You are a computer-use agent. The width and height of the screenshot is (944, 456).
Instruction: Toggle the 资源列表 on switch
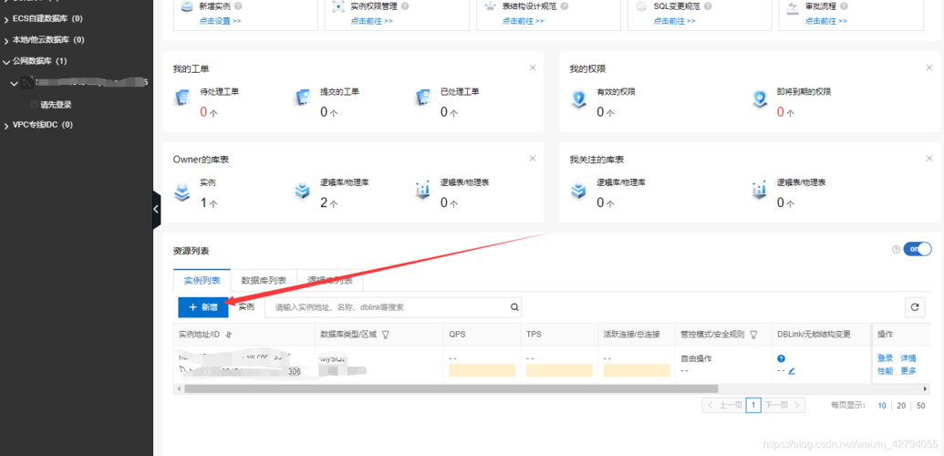918,249
